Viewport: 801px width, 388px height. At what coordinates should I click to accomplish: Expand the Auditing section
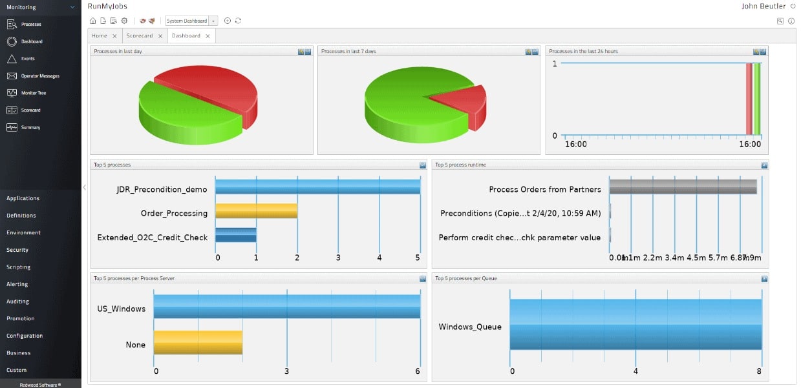(17, 301)
